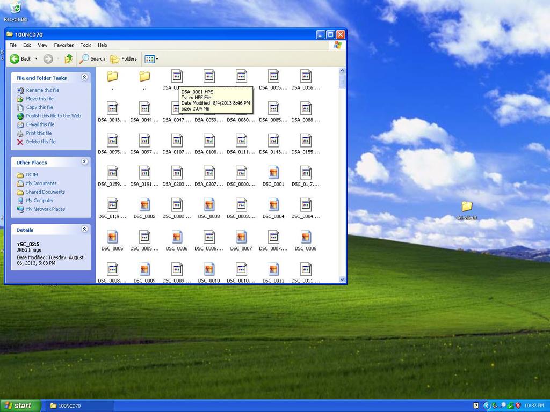Open the Favorites menu
The height and width of the screenshot is (412, 550).
(x=64, y=45)
